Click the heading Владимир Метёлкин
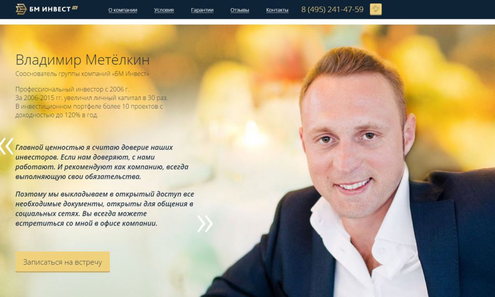495x297 pixels. pyautogui.click(x=82, y=60)
